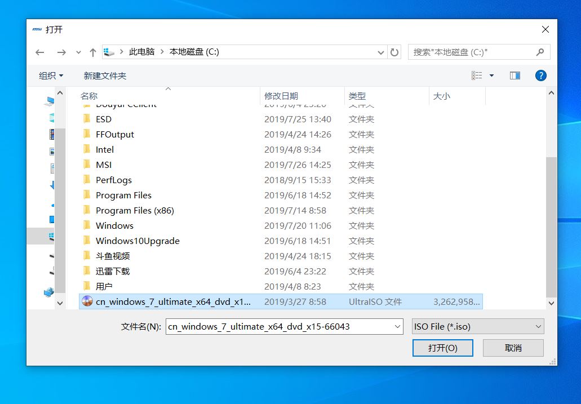Click the change view layout icon
This screenshot has width=581, height=404.
pos(477,76)
